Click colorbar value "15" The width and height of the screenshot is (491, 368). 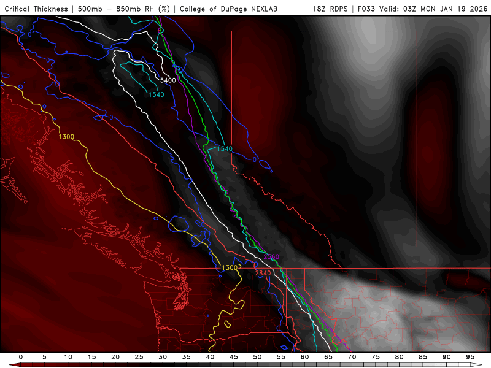click(91, 357)
